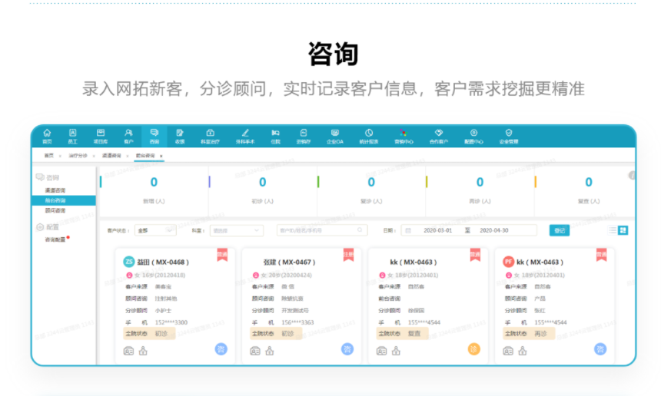Open the 营销中心 marketing module icon
661x396 pixels.
coord(404,137)
